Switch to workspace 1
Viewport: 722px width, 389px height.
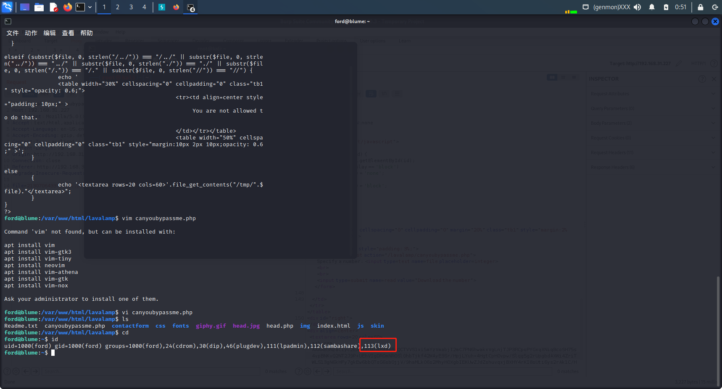tap(104, 7)
